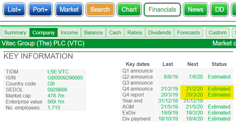
Task: Click the Q4 report row label
Action: click(133, 95)
